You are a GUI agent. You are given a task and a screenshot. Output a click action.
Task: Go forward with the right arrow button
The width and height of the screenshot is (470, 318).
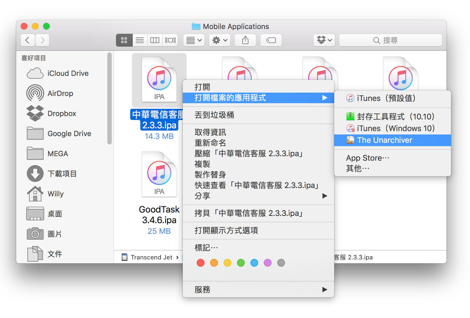pyautogui.click(x=42, y=40)
